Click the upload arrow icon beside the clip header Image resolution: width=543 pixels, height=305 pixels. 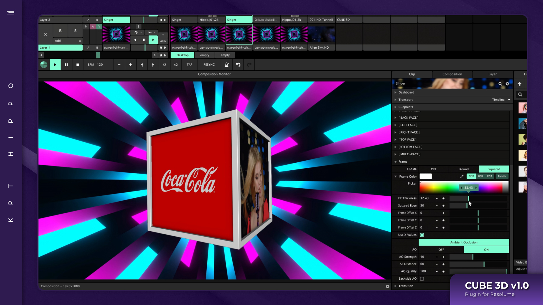click(520, 84)
